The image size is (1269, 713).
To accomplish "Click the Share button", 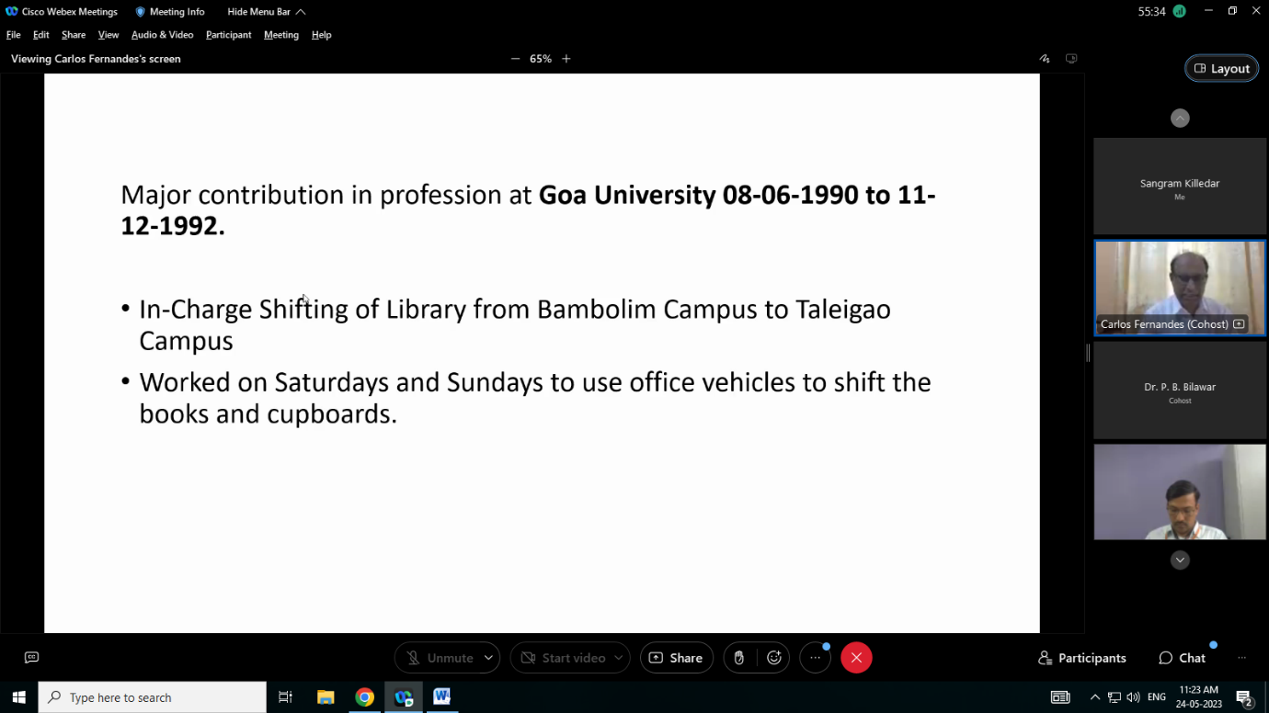I will (x=676, y=658).
